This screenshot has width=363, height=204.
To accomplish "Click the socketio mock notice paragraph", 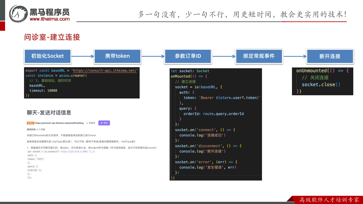I will click(x=61, y=135).
